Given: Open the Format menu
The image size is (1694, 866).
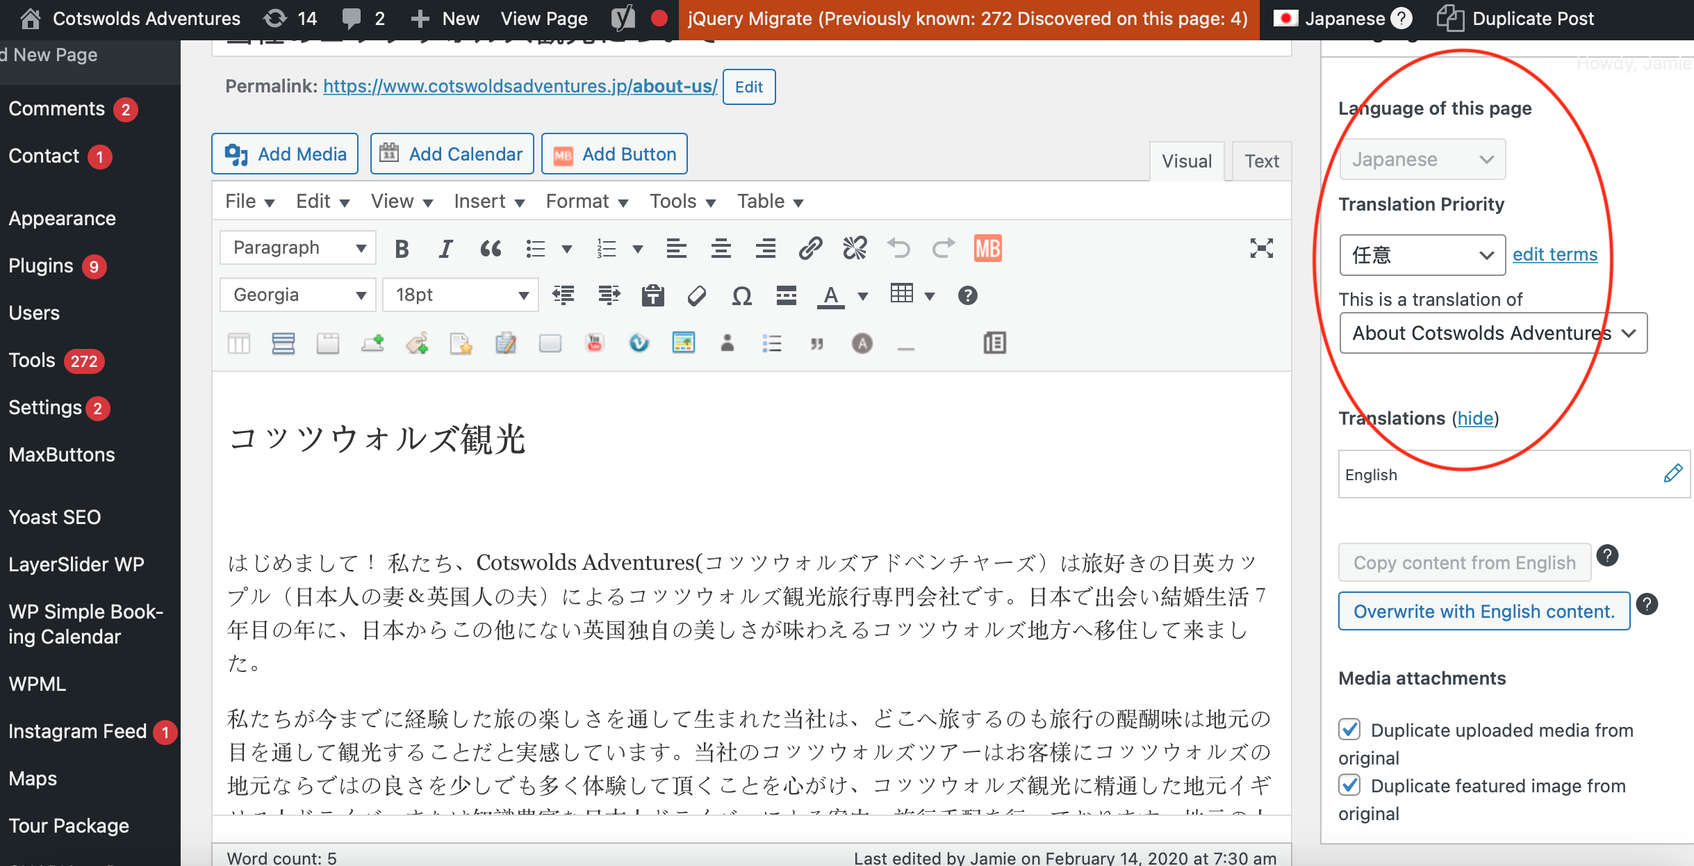Looking at the screenshot, I should [x=587, y=202].
